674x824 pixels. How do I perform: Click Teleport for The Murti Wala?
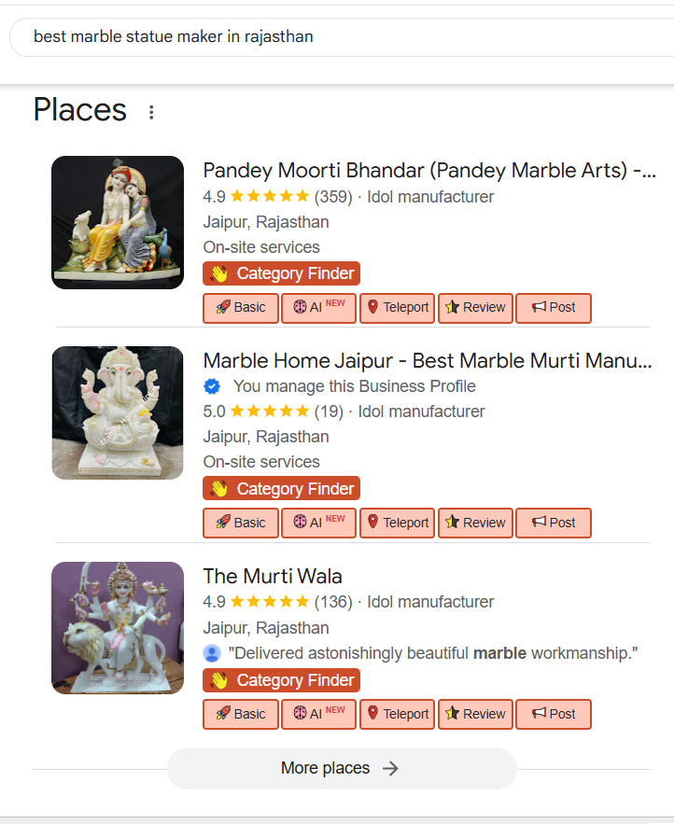pyautogui.click(x=397, y=715)
